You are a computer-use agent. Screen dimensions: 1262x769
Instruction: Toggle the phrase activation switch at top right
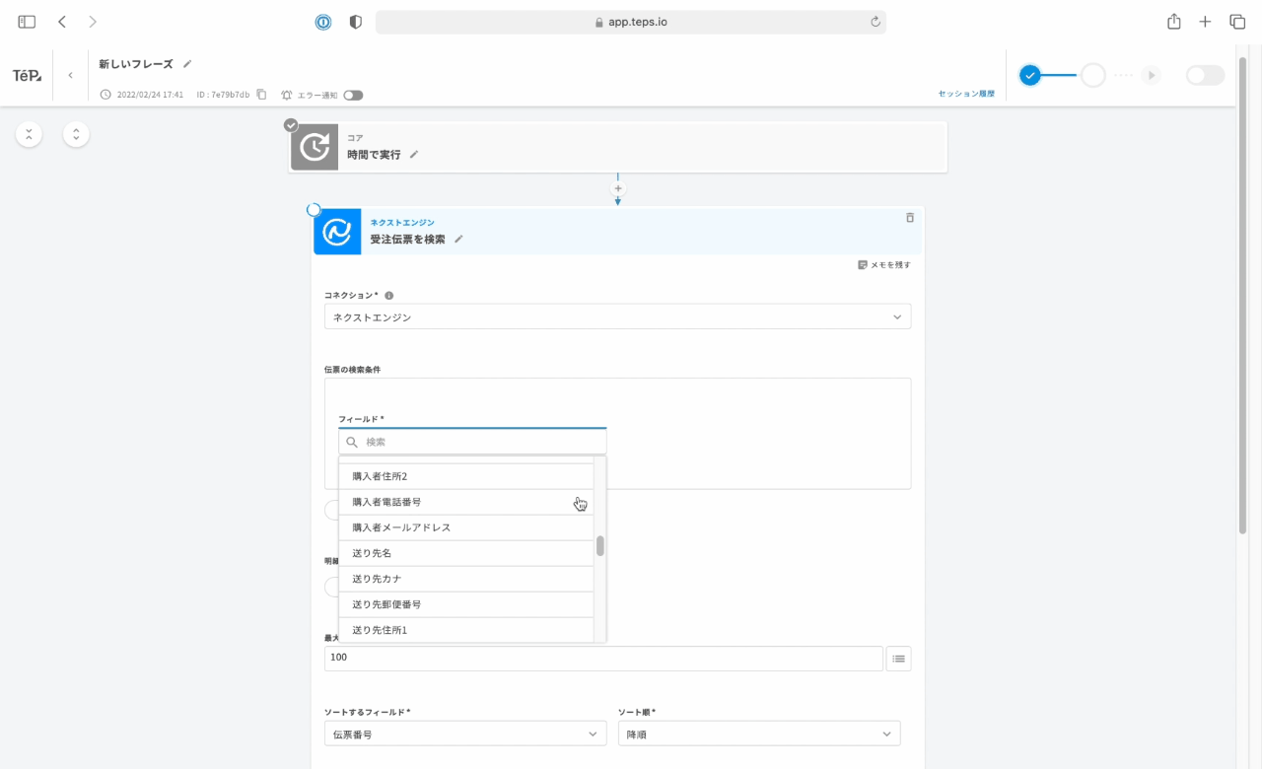(x=1204, y=76)
